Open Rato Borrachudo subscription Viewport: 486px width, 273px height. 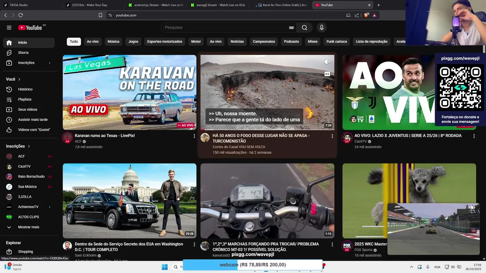29,177
